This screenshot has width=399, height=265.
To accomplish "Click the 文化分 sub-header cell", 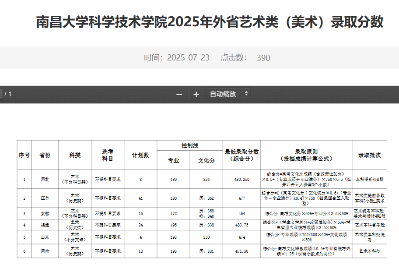I will (206, 160).
